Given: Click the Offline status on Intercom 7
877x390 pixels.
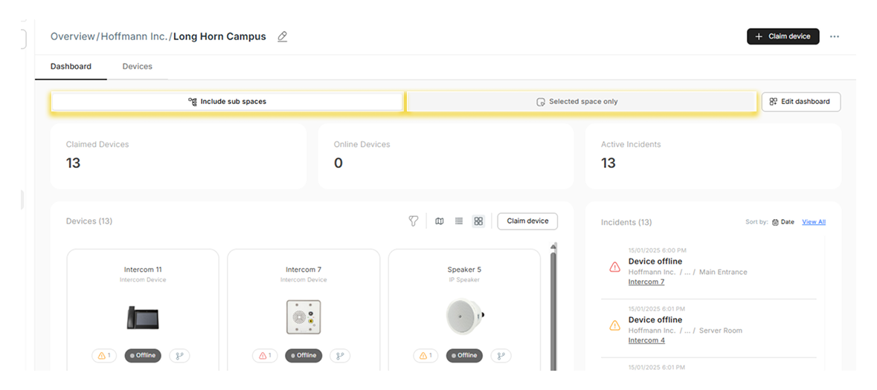Looking at the screenshot, I should (x=303, y=355).
